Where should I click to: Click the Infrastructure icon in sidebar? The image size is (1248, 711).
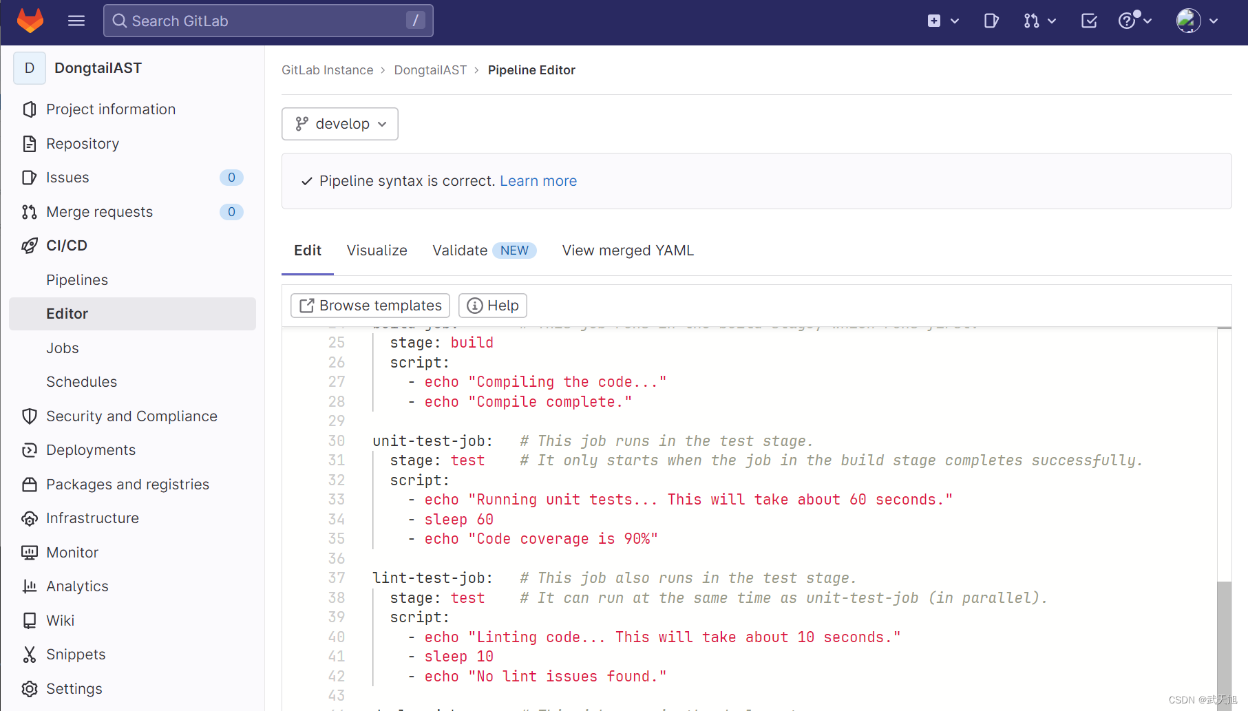[29, 518]
